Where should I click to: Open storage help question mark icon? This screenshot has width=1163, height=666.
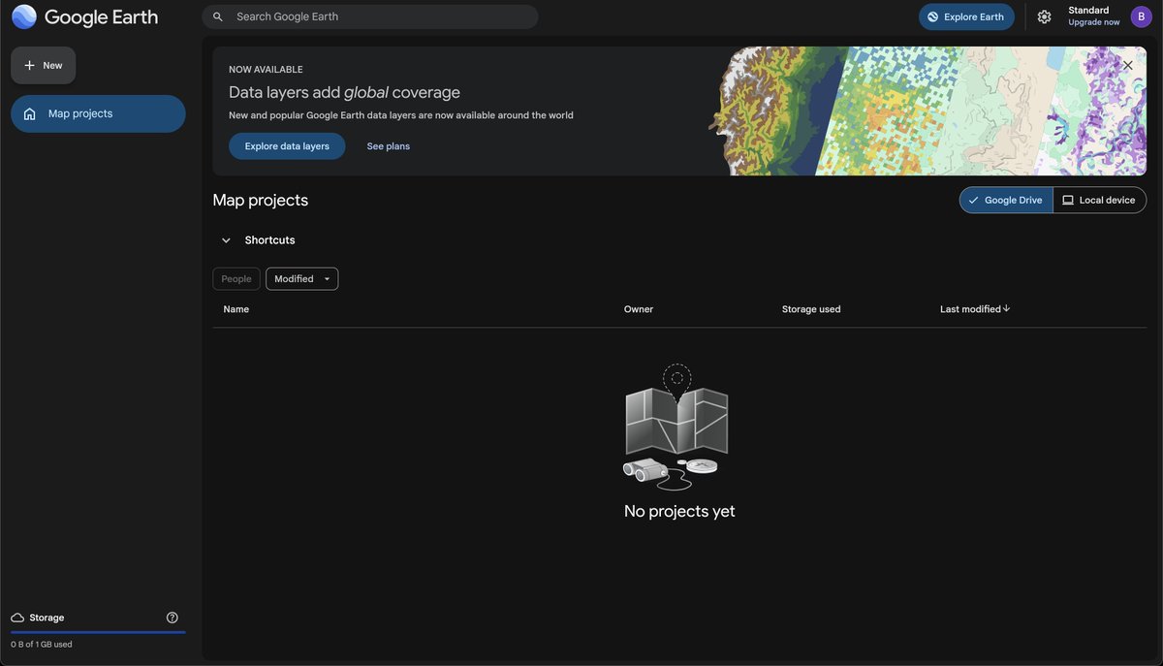[x=173, y=618]
